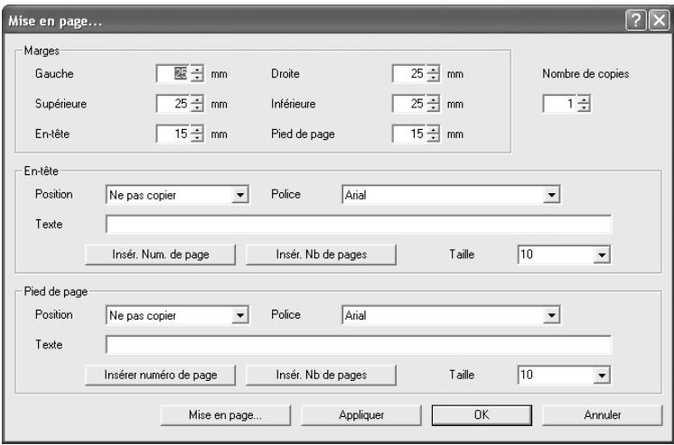Viewport: 674px width, 445px height.
Task: Open the Mise en page... button
Action: click(225, 415)
